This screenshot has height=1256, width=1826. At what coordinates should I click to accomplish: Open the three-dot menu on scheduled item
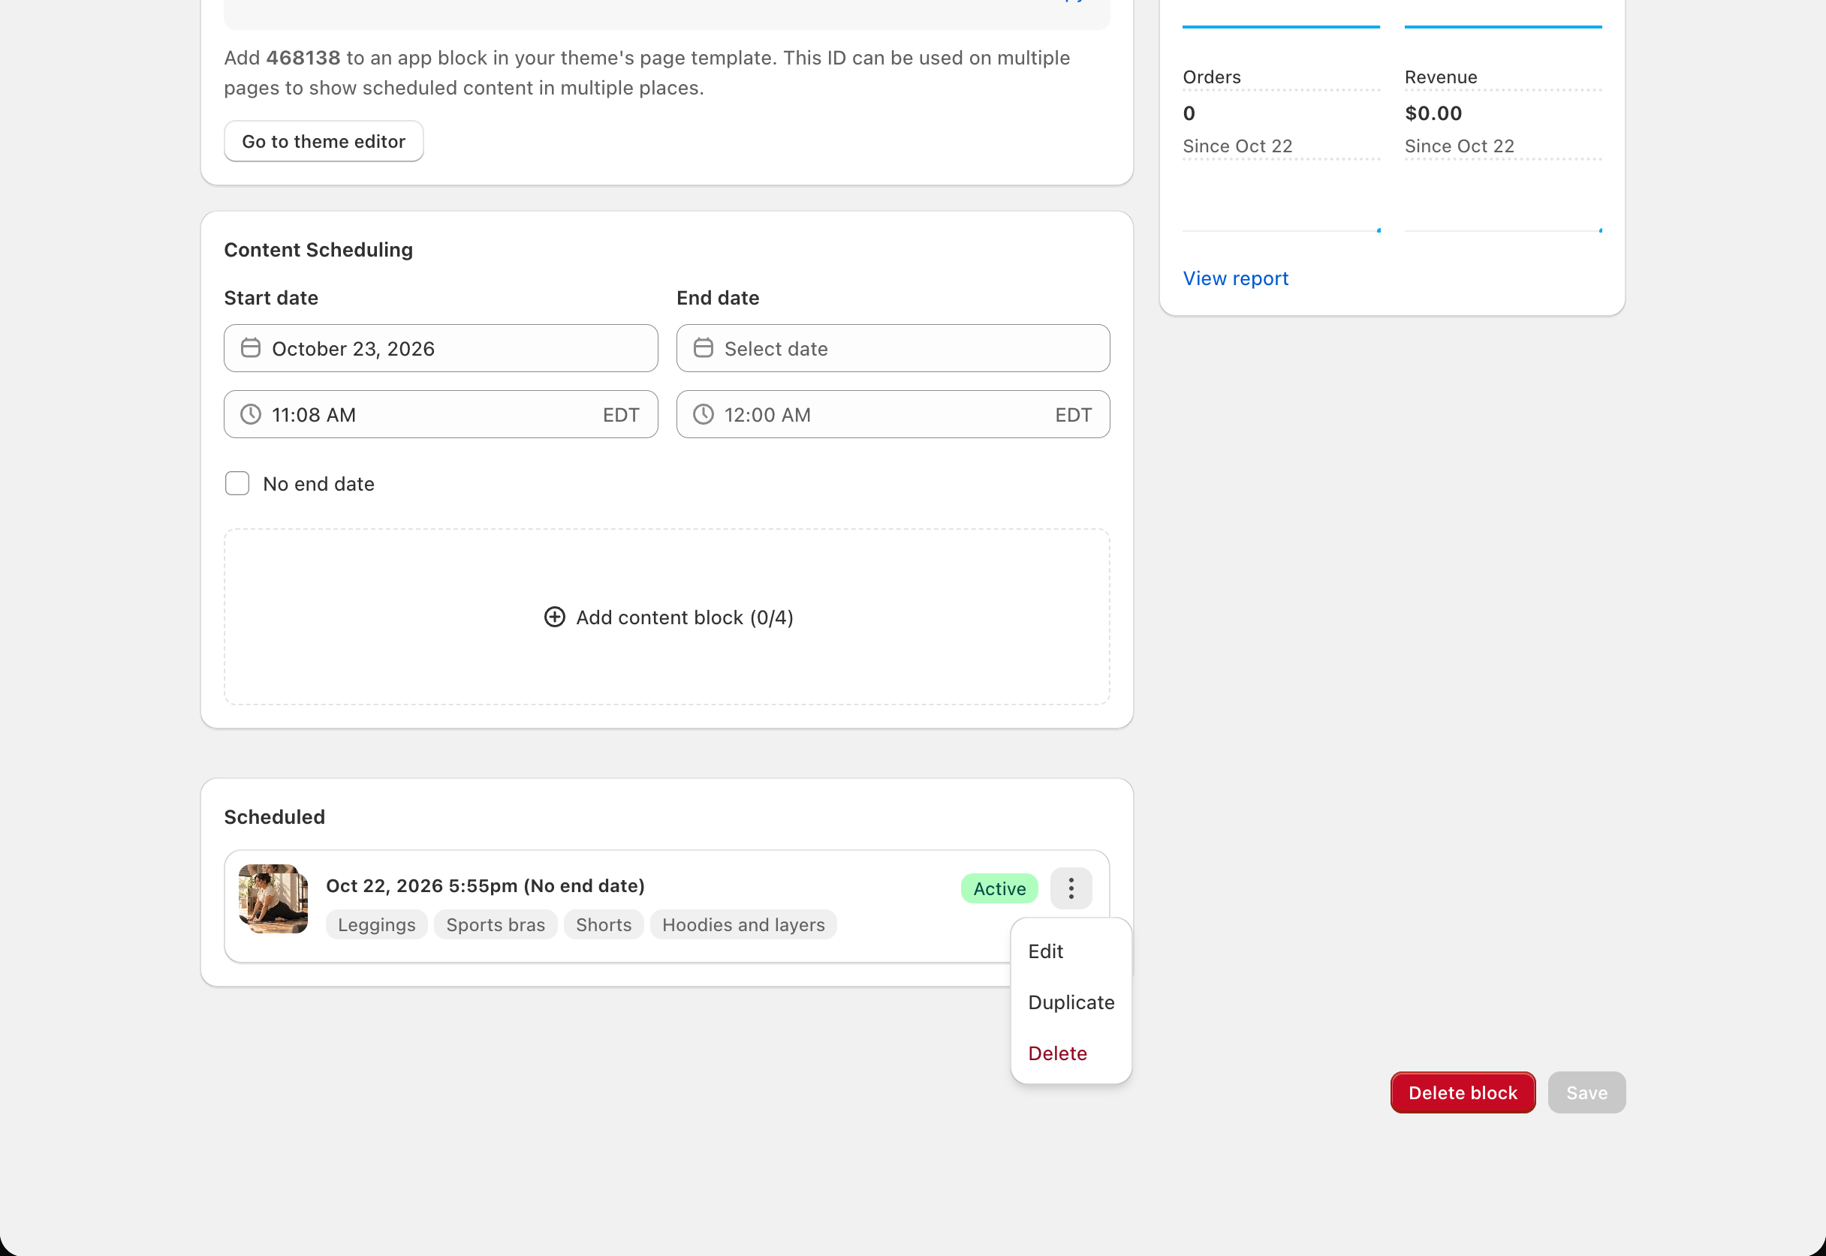1071,888
